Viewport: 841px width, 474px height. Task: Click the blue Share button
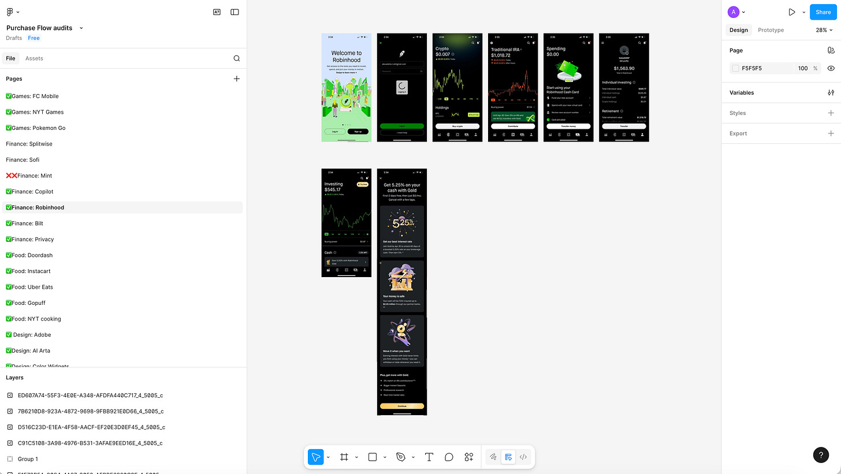tap(823, 12)
